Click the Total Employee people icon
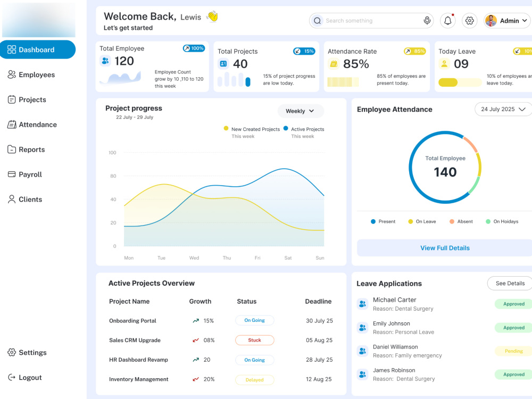532x399 pixels. pyautogui.click(x=105, y=61)
